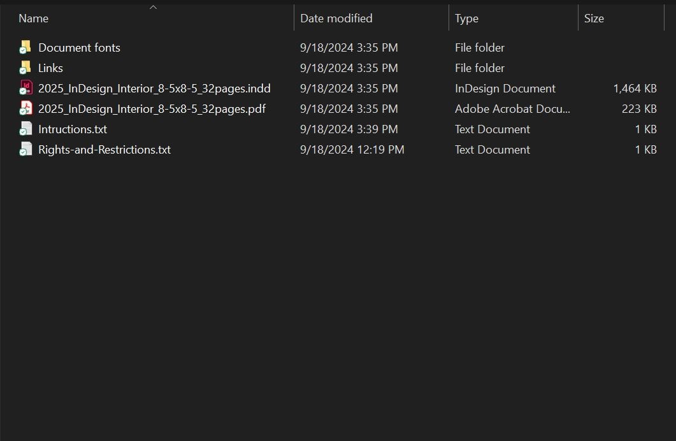The width and height of the screenshot is (676, 441).
Task: Click the Document fonts folder name
Action: (80, 47)
